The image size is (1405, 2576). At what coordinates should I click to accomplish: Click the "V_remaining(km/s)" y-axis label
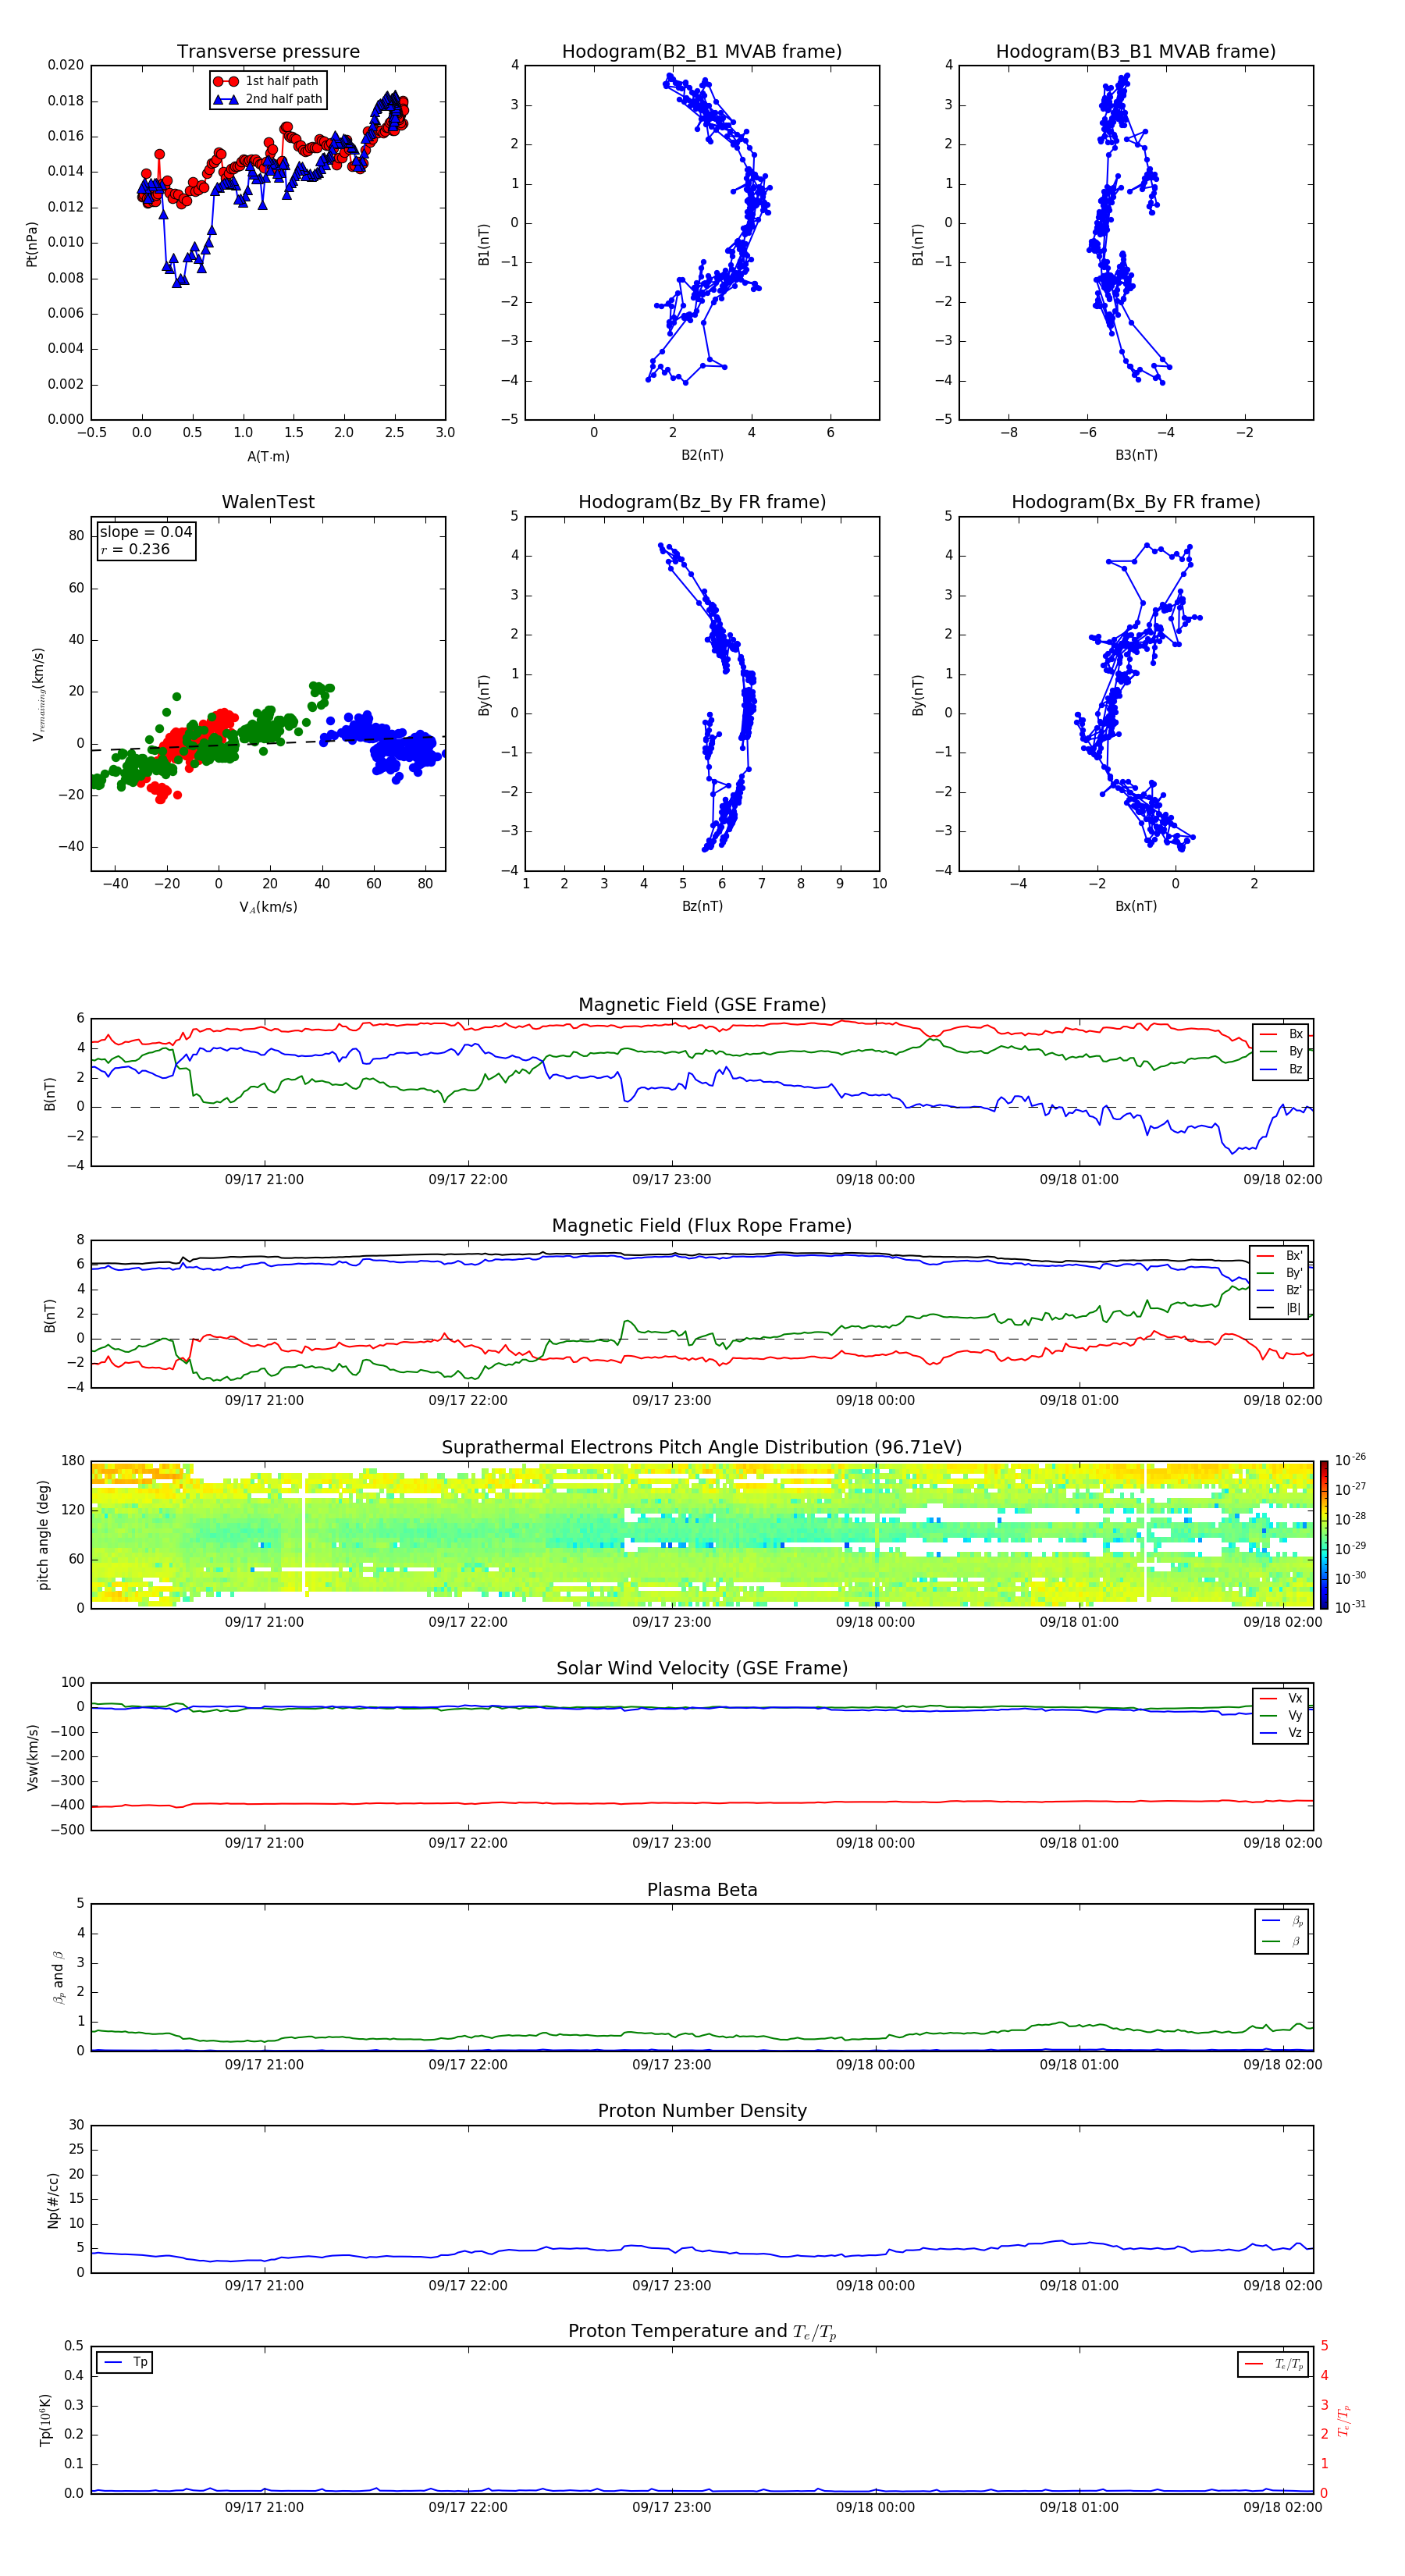coord(39,694)
